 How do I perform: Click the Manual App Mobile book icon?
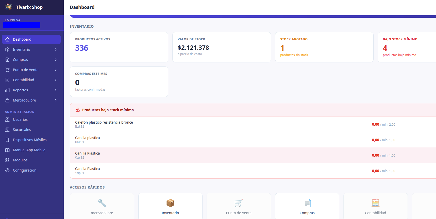pyautogui.click(x=7, y=150)
